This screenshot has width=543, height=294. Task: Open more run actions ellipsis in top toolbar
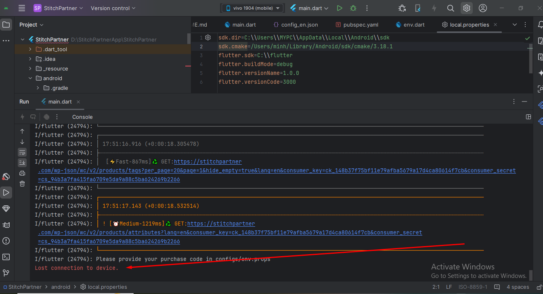(x=367, y=8)
